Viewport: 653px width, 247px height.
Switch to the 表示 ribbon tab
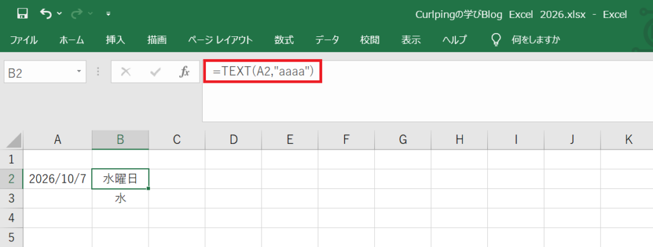coord(411,40)
